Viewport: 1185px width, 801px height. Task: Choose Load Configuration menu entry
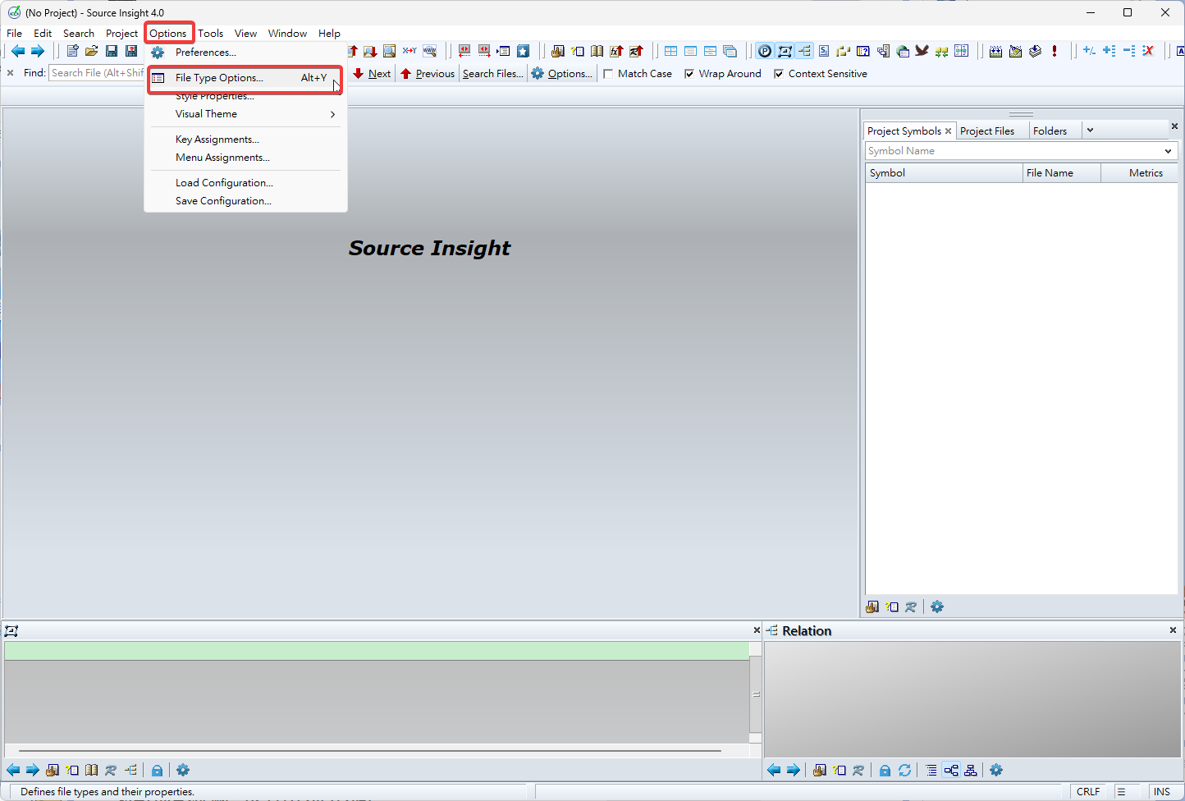(x=245, y=183)
